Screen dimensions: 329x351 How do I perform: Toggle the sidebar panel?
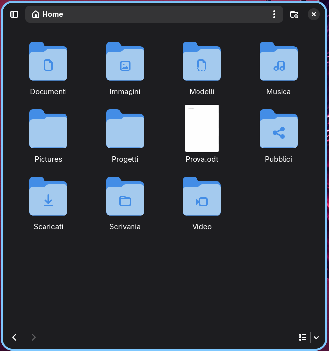coord(14,14)
